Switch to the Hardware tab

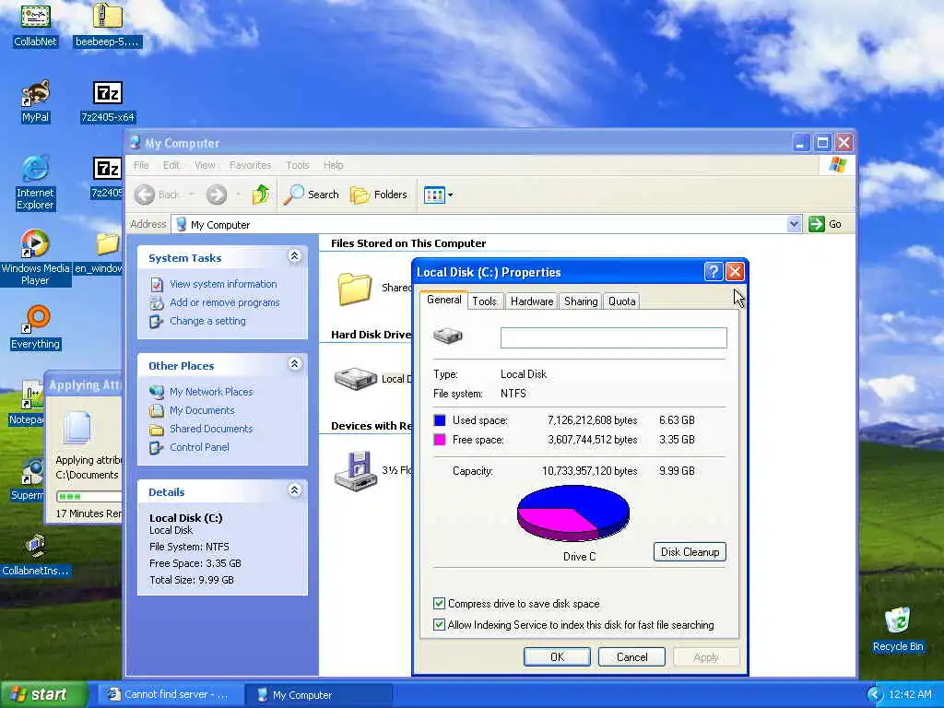click(x=532, y=301)
